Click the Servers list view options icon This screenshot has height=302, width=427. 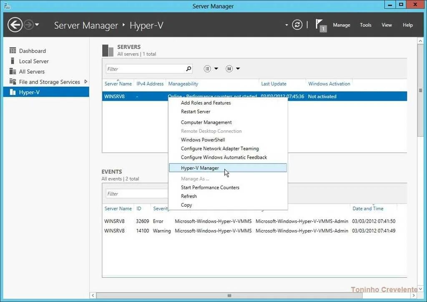207,69
